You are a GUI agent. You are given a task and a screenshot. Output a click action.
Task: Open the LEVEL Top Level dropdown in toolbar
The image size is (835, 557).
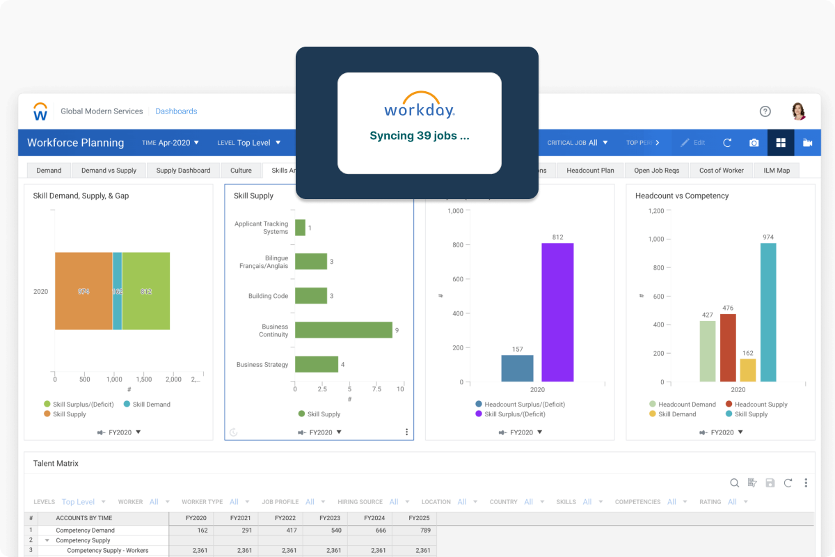click(x=249, y=143)
